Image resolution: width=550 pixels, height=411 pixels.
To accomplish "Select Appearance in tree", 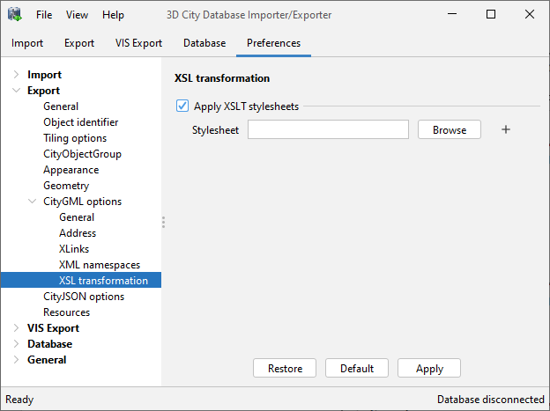I will point(71,170).
